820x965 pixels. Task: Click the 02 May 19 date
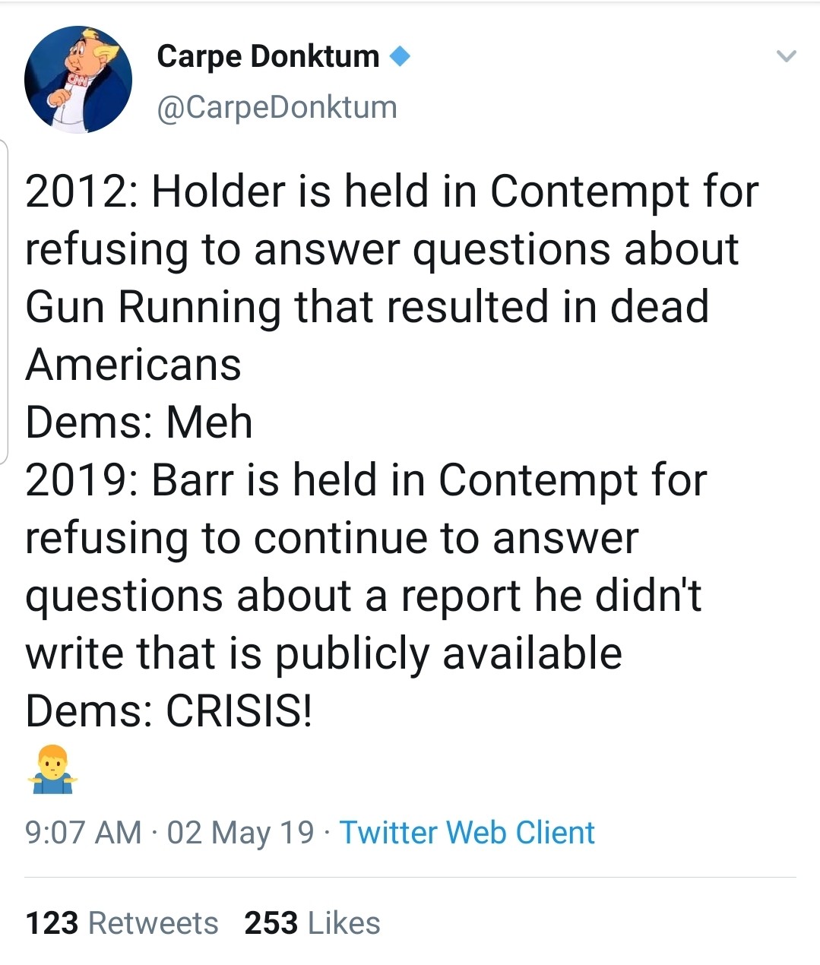240,833
